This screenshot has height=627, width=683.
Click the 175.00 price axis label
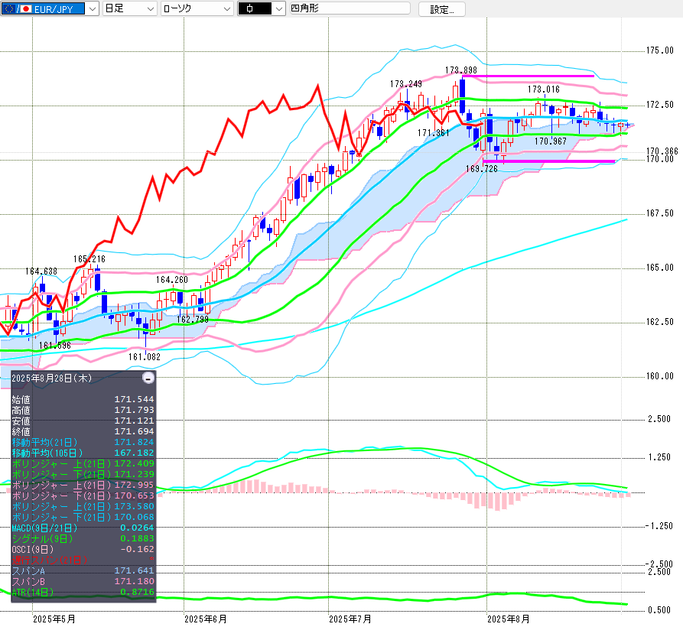point(660,50)
